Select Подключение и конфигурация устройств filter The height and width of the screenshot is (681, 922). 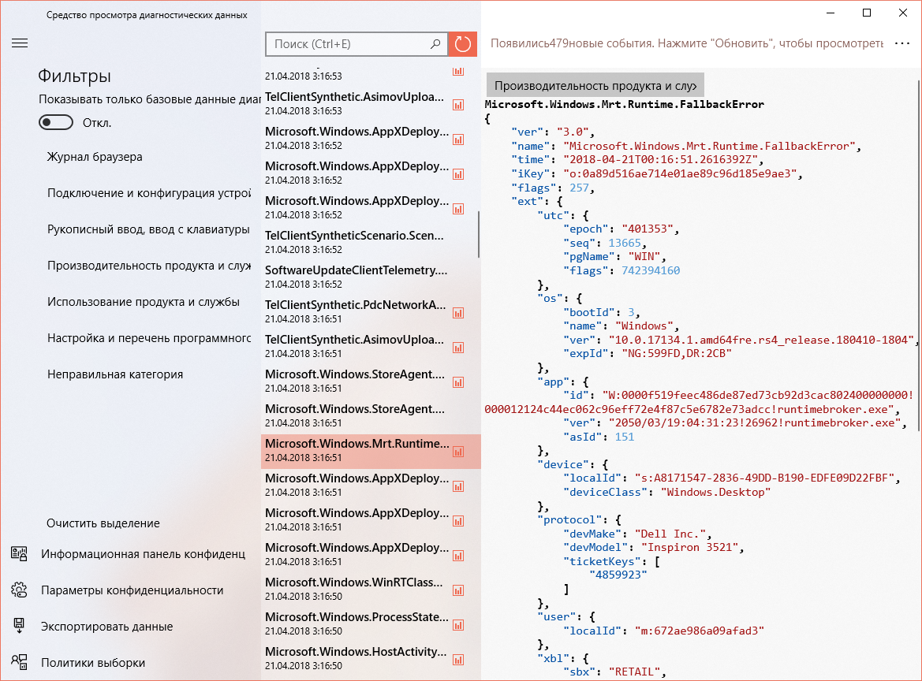[x=149, y=193]
